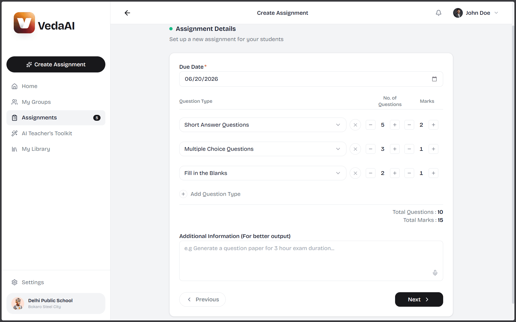Image resolution: width=516 pixels, height=322 pixels.
Task: Open the calendar picker icon
Action: coord(434,79)
